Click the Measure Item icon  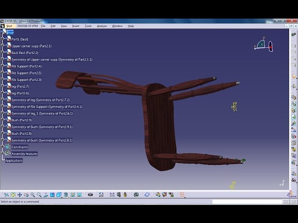click(x=119, y=195)
